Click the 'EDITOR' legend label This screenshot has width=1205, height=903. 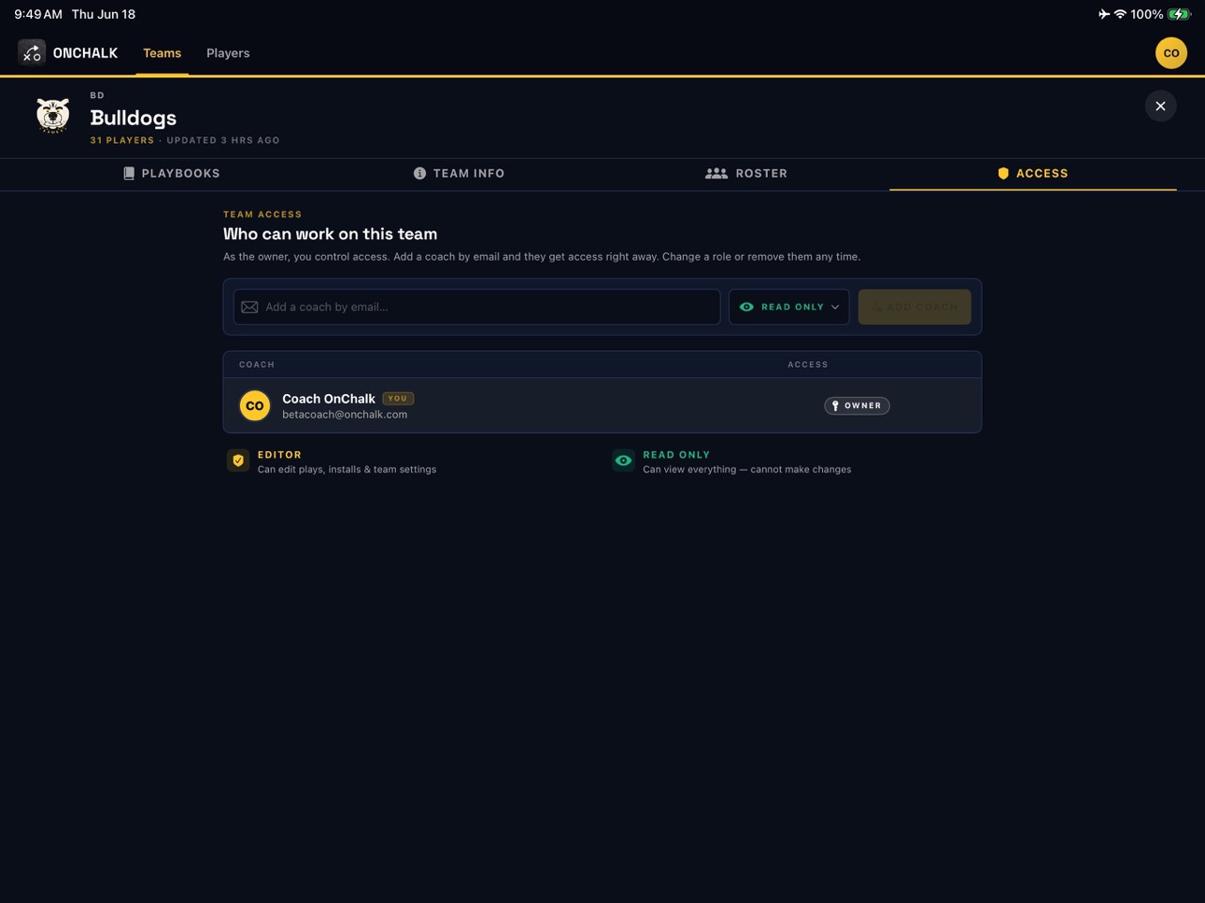click(279, 456)
